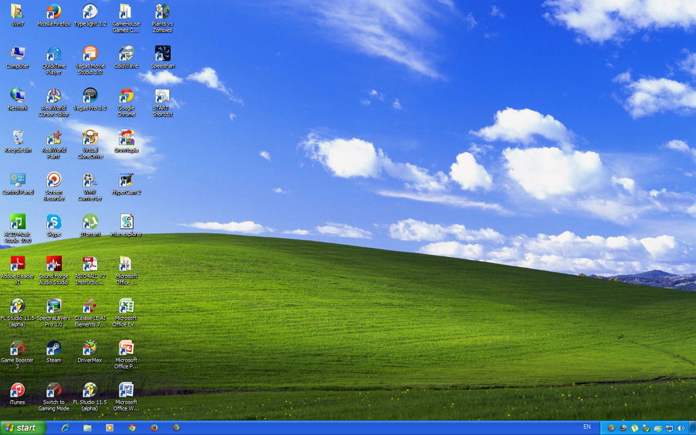
Task: Select the WMV Converter icon
Action: pyautogui.click(x=90, y=187)
